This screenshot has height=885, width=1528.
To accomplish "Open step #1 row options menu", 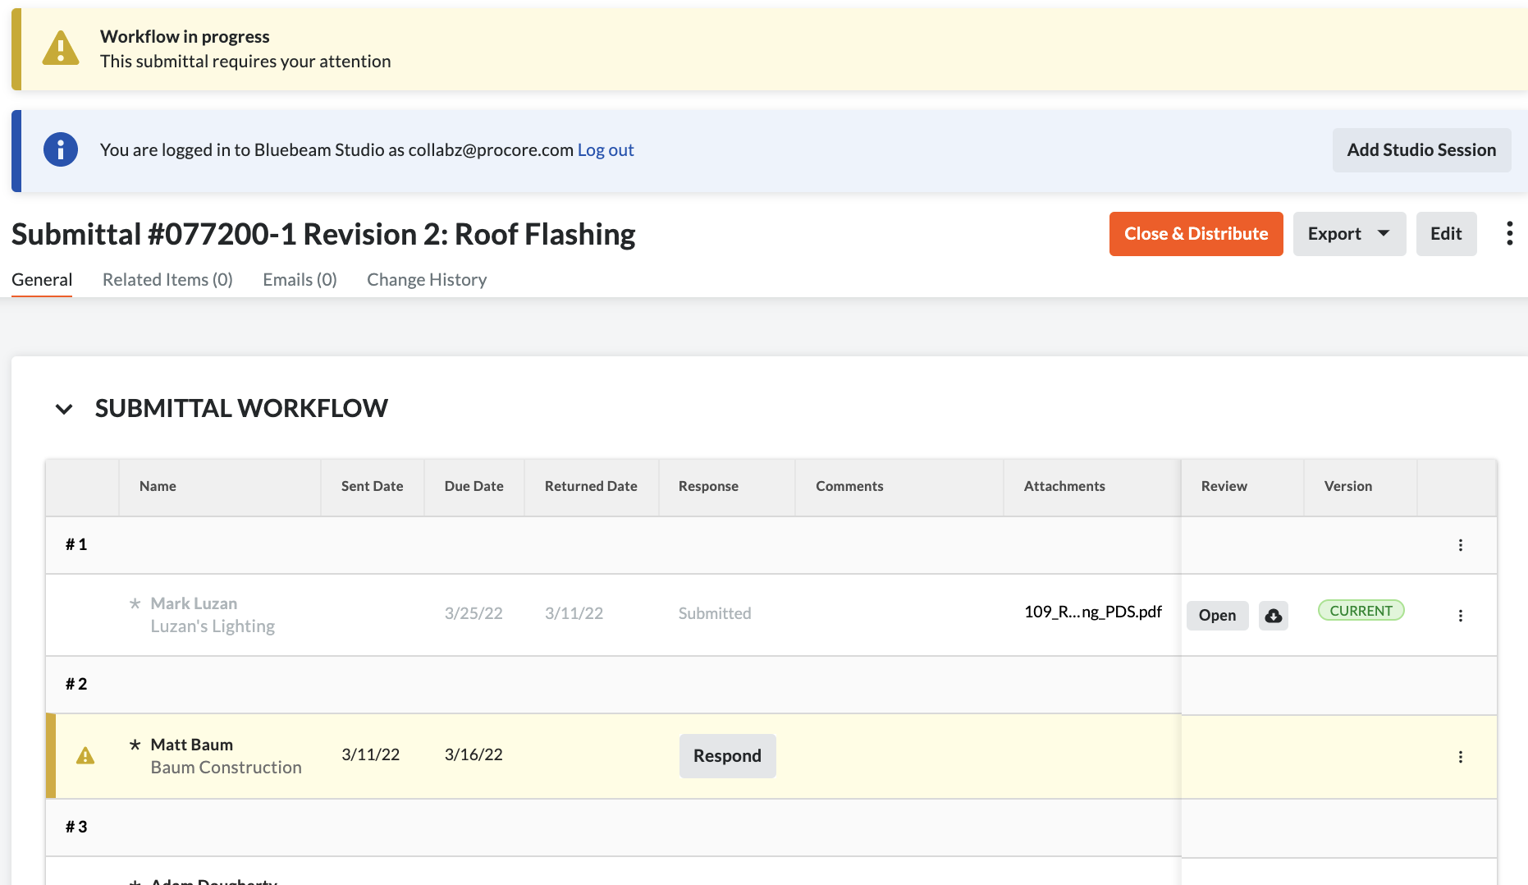I will point(1460,545).
